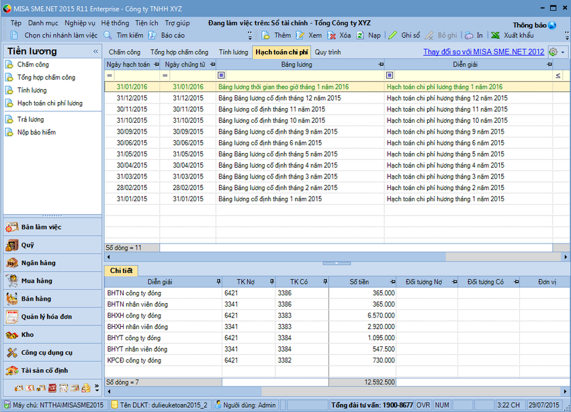Click Chấm công sidebar document icon

[x=9, y=64]
